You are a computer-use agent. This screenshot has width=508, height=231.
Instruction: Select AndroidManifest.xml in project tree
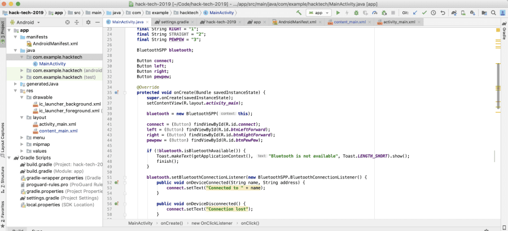coord(55,44)
